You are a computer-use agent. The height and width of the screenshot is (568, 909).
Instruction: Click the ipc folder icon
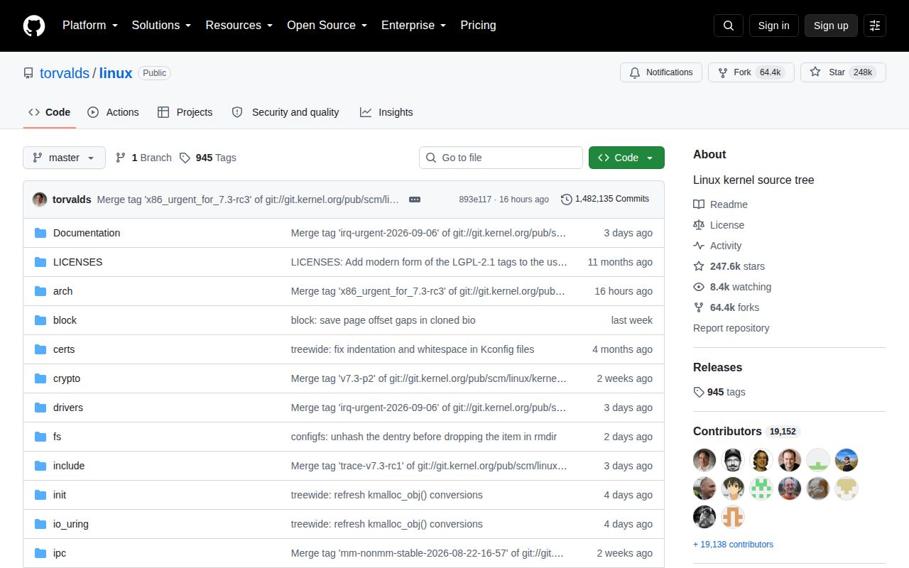tap(40, 553)
